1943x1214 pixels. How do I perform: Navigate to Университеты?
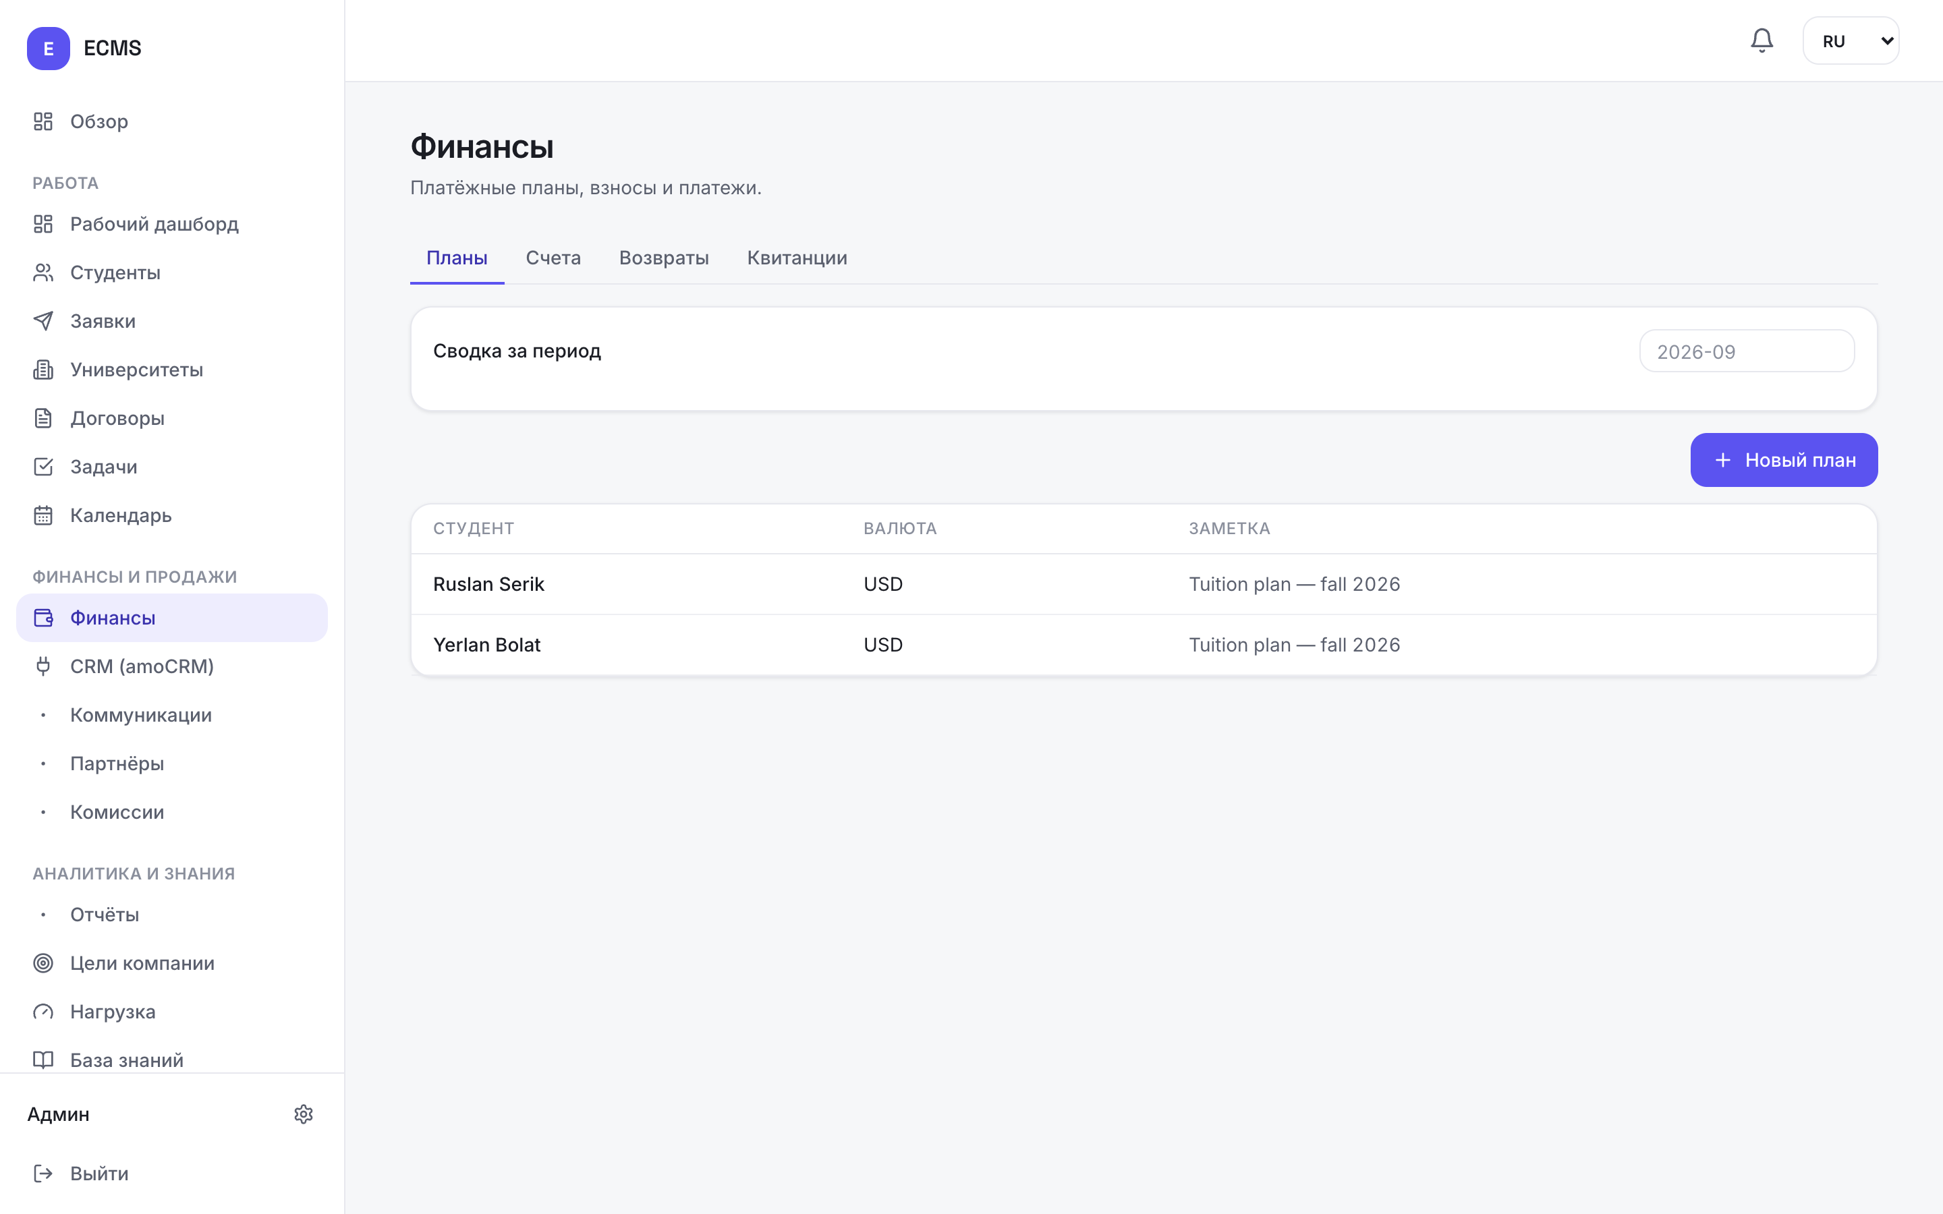tap(172, 370)
